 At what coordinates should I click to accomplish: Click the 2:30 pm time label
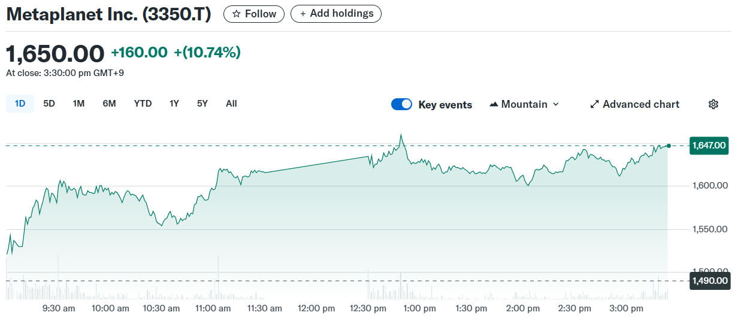pos(574,308)
